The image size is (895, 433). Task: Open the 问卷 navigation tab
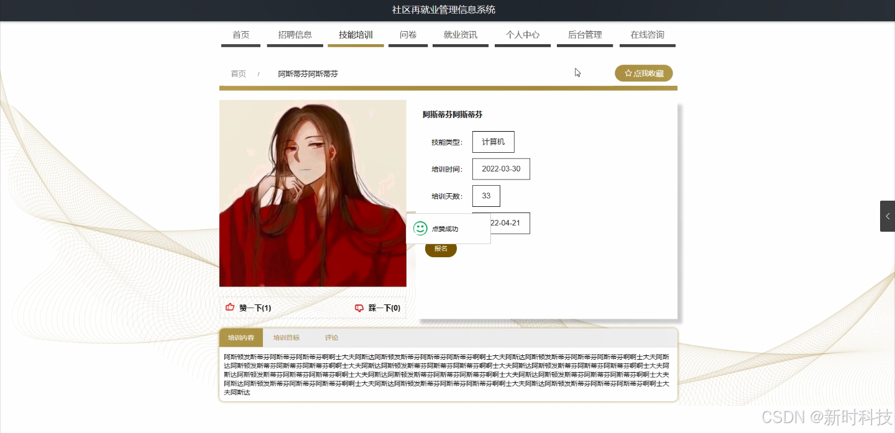coord(408,35)
